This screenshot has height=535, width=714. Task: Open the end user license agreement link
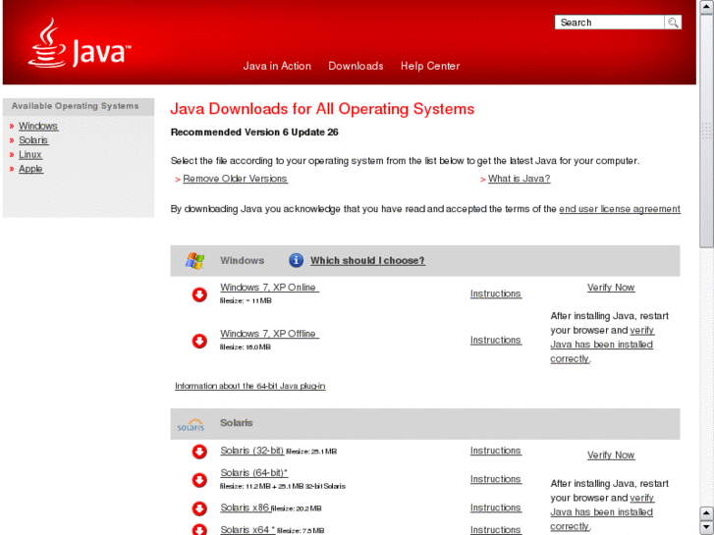click(620, 209)
